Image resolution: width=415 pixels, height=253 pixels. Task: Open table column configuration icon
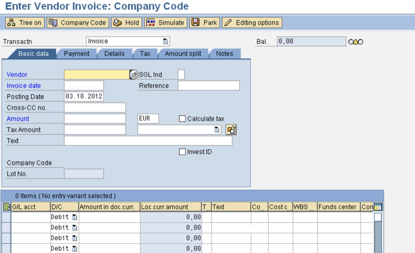click(378, 207)
